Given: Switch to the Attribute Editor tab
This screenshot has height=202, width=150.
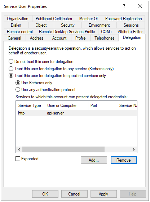Looking at the screenshot, I should (130, 32).
